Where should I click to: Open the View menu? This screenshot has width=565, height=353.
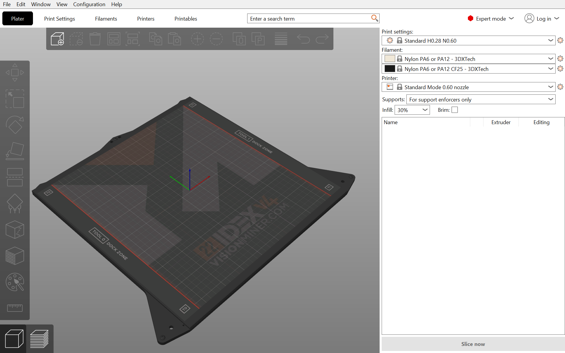click(62, 4)
